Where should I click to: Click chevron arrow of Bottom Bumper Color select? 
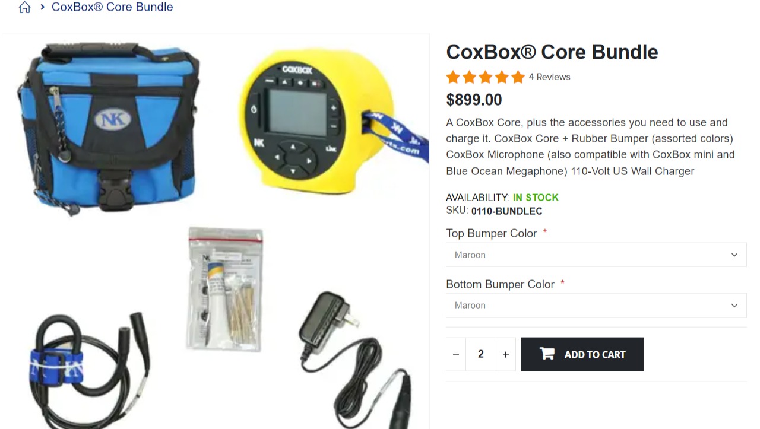pyautogui.click(x=734, y=305)
